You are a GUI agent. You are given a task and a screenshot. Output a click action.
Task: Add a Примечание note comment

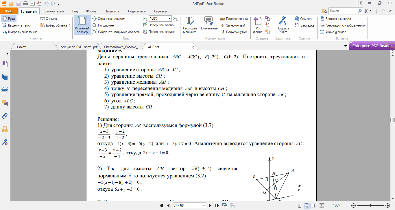(208, 23)
